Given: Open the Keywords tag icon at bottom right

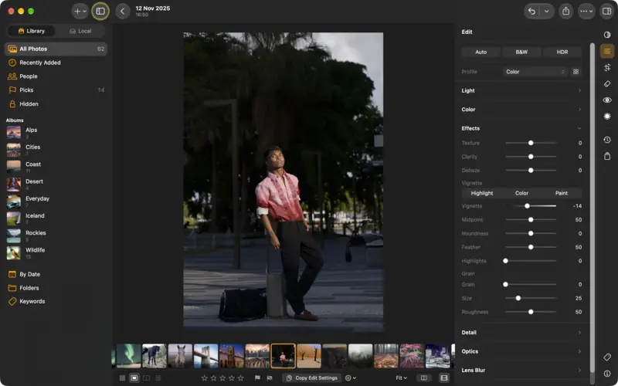Looking at the screenshot, I should [x=607, y=357].
